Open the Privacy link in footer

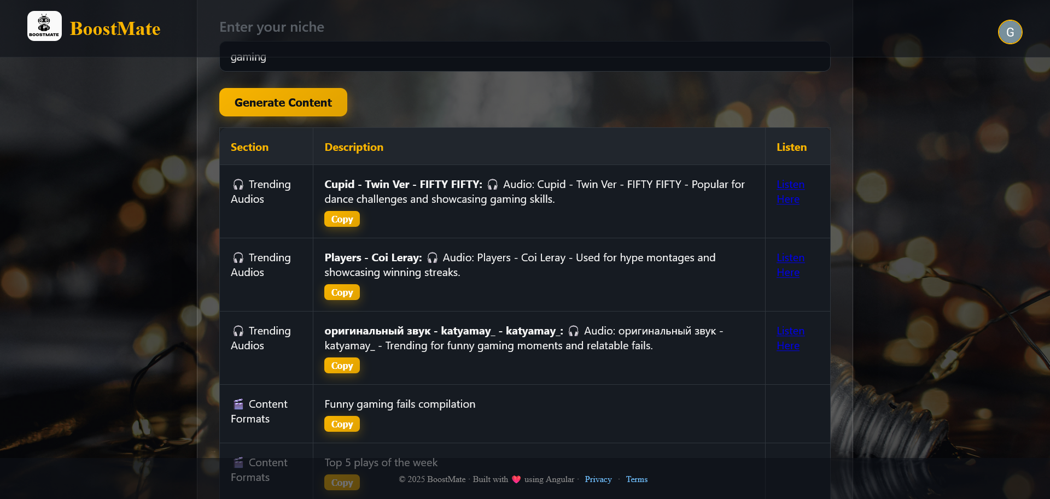point(598,479)
